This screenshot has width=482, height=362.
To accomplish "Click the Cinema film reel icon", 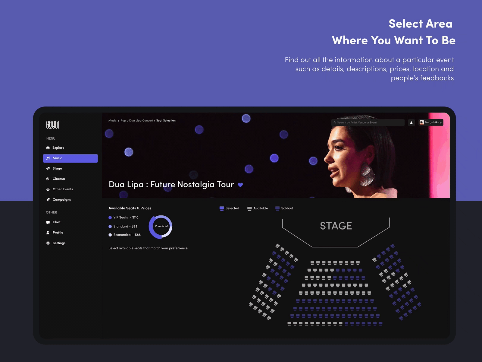I will [x=48, y=179].
